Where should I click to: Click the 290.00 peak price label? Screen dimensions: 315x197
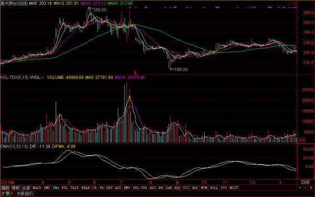(x=100, y=10)
